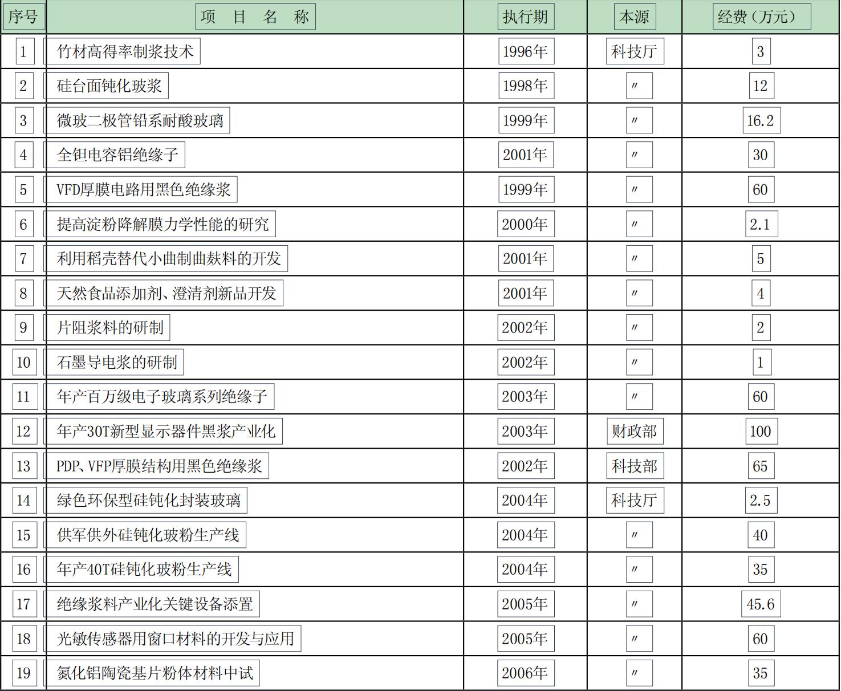Click the cell 全钽电容铝绝缘子
841x691 pixels.
115,155
